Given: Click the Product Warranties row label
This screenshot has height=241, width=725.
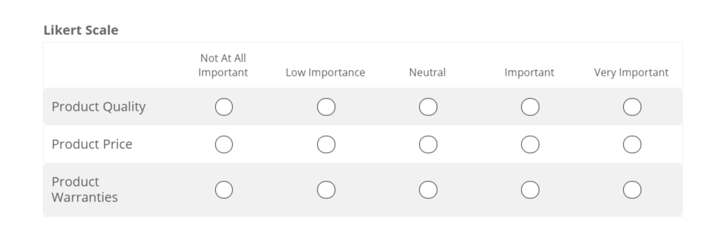Looking at the screenshot, I should pos(84,189).
